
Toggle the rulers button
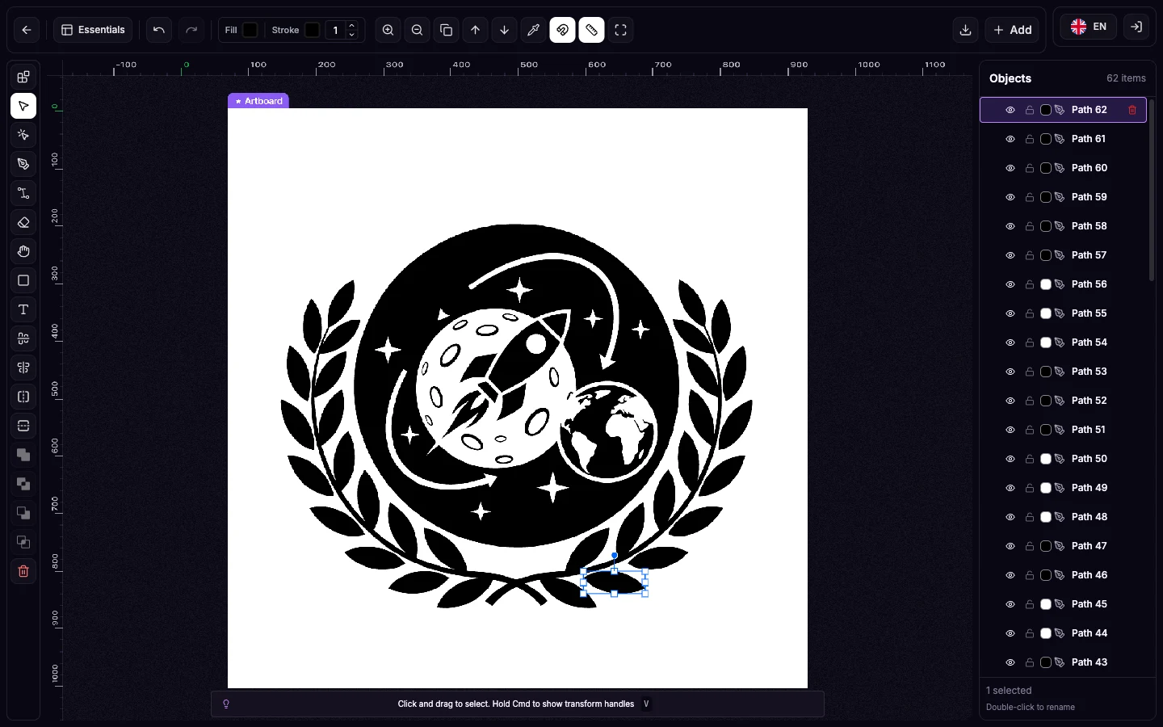pos(592,30)
